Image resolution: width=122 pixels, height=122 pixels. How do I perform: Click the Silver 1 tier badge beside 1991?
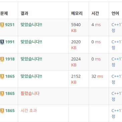2,42
